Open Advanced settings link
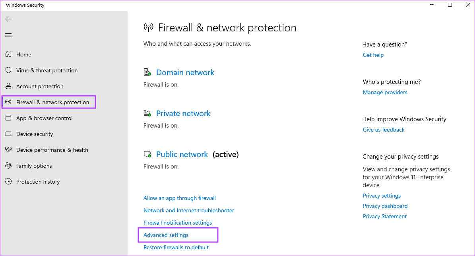Viewport: 475px width, 256px height. pos(166,235)
